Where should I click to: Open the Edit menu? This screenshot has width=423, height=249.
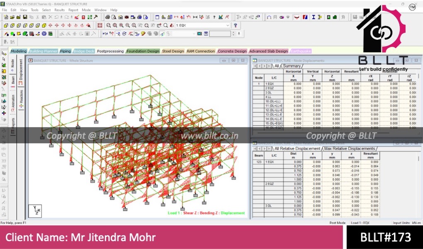[x=14, y=10]
